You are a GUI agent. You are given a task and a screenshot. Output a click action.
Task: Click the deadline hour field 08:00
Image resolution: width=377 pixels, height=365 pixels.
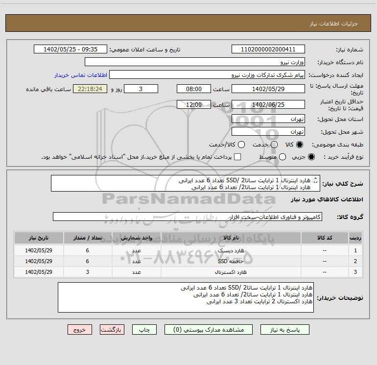pos(194,89)
